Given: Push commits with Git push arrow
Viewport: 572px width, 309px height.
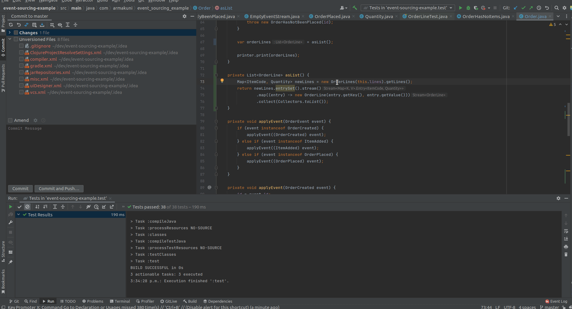Looking at the screenshot, I should [531, 8].
